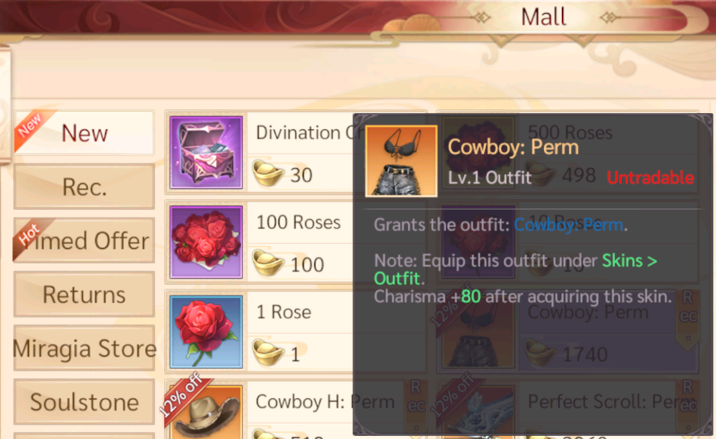Click the Cowboy outfit icon in tooltip
The height and width of the screenshot is (439, 716).
[x=402, y=161]
